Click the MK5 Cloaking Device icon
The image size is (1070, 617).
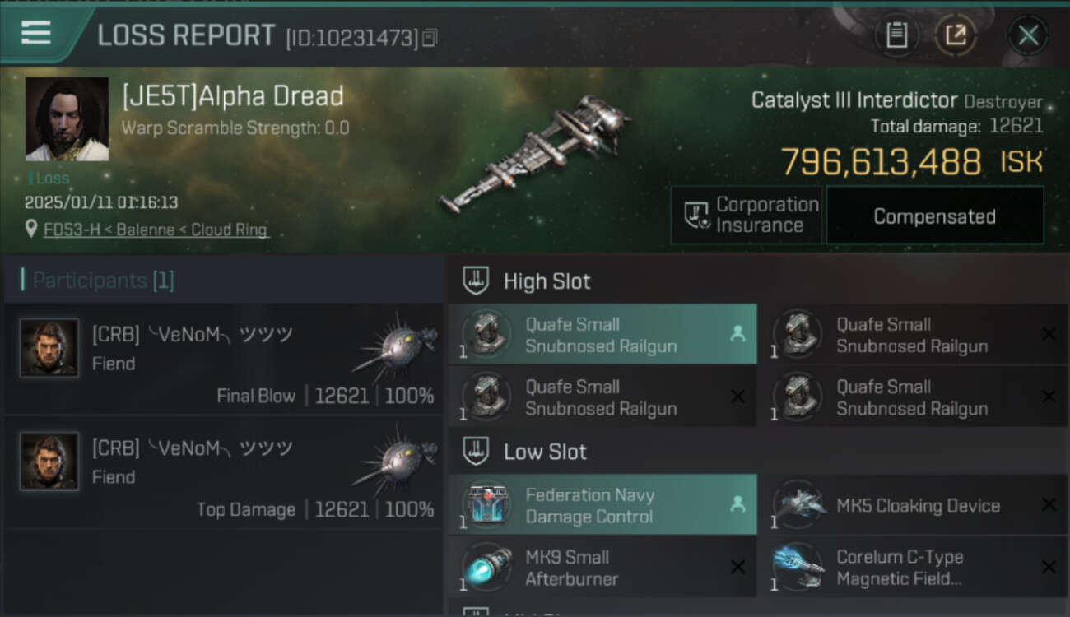pyautogui.click(x=799, y=504)
